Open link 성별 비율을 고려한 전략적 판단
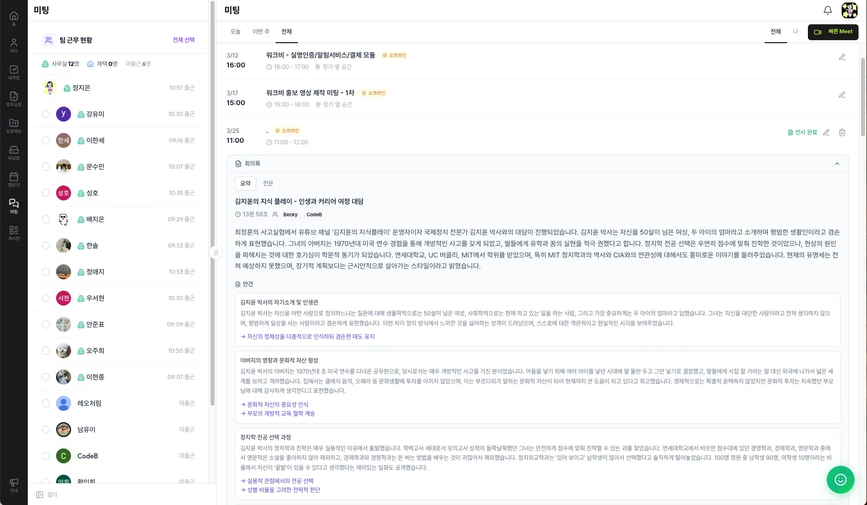This screenshot has height=505, width=867. 280,490
